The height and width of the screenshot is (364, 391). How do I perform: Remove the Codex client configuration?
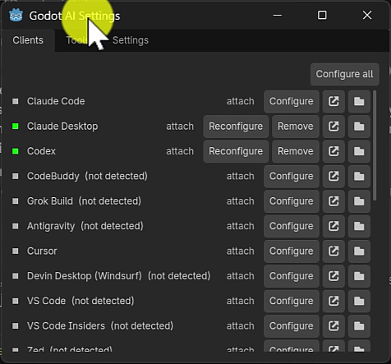(296, 151)
